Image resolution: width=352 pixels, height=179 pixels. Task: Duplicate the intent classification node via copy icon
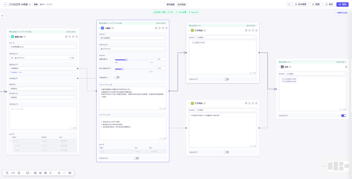(73, 37)
